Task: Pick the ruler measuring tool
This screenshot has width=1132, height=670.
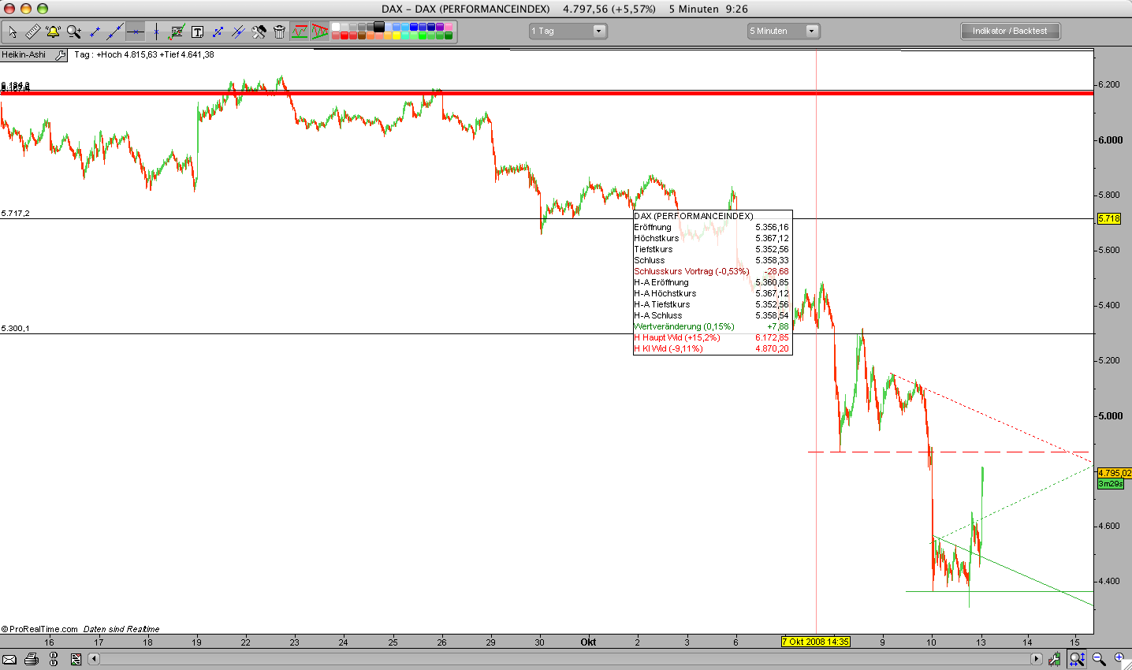Action: click(x=33, y=32)
